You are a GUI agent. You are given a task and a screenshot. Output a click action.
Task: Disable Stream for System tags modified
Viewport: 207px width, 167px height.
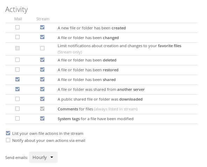[42, 118]
